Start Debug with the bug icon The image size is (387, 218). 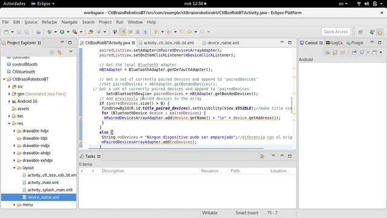pos(50,32)
